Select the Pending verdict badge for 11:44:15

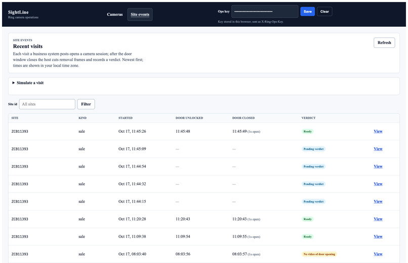click(313, 201)
